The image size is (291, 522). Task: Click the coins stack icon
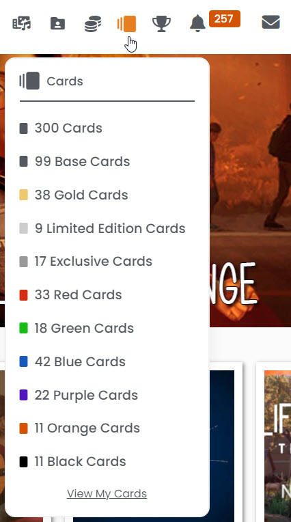[x=93, y=24]
